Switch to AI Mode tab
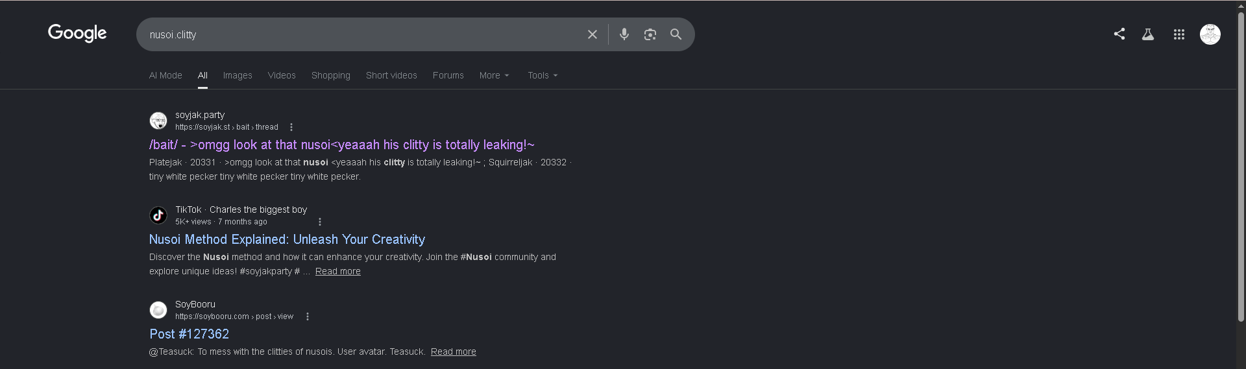Image resolution: width=1246 pixels, height=369 pixels. pos(165,75)
